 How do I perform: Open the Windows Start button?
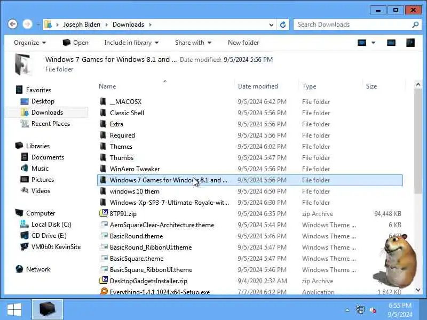point(14,310)
